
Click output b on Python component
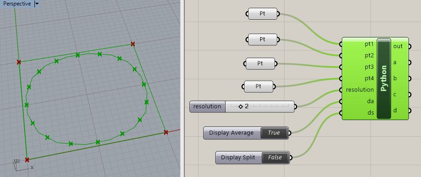click(395, 78)
